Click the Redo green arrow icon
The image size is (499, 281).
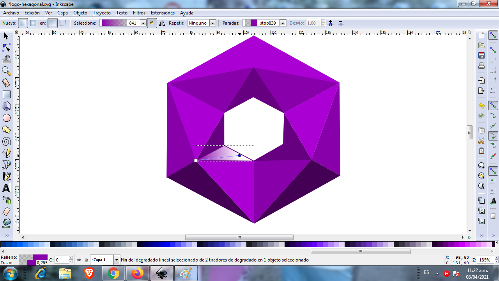481,116
